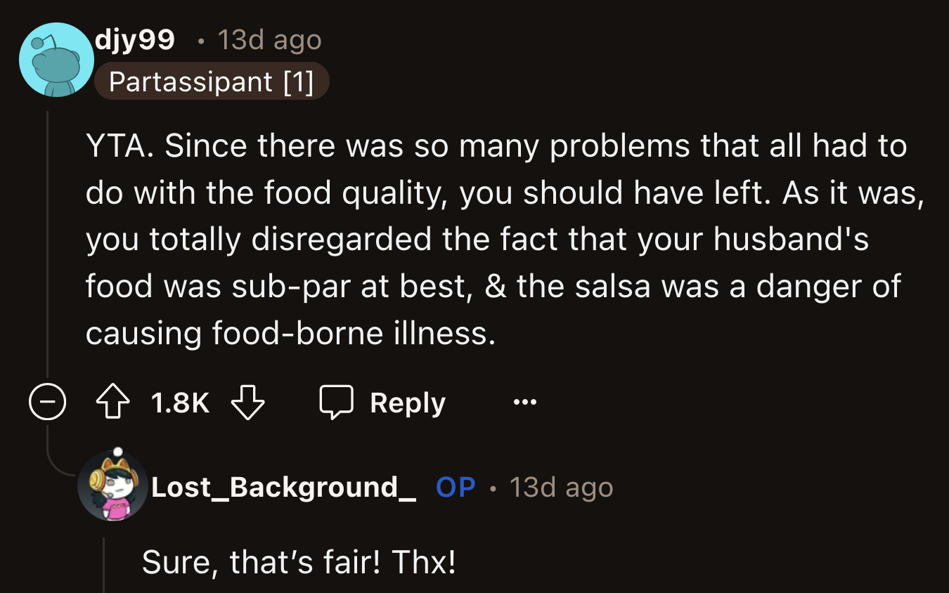
Task: Click Lost_Background_'s avatar picture
Action: [x=113, y=488]
